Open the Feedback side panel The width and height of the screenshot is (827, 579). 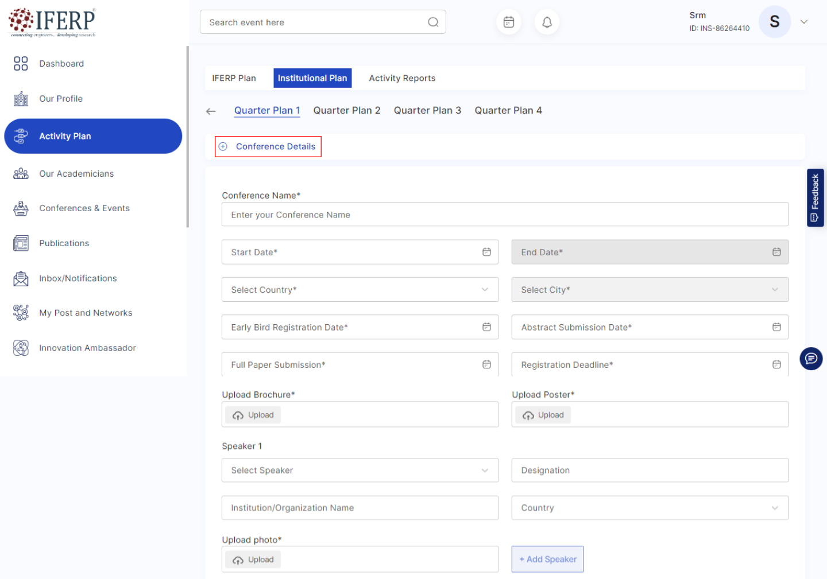click(815, 198)
